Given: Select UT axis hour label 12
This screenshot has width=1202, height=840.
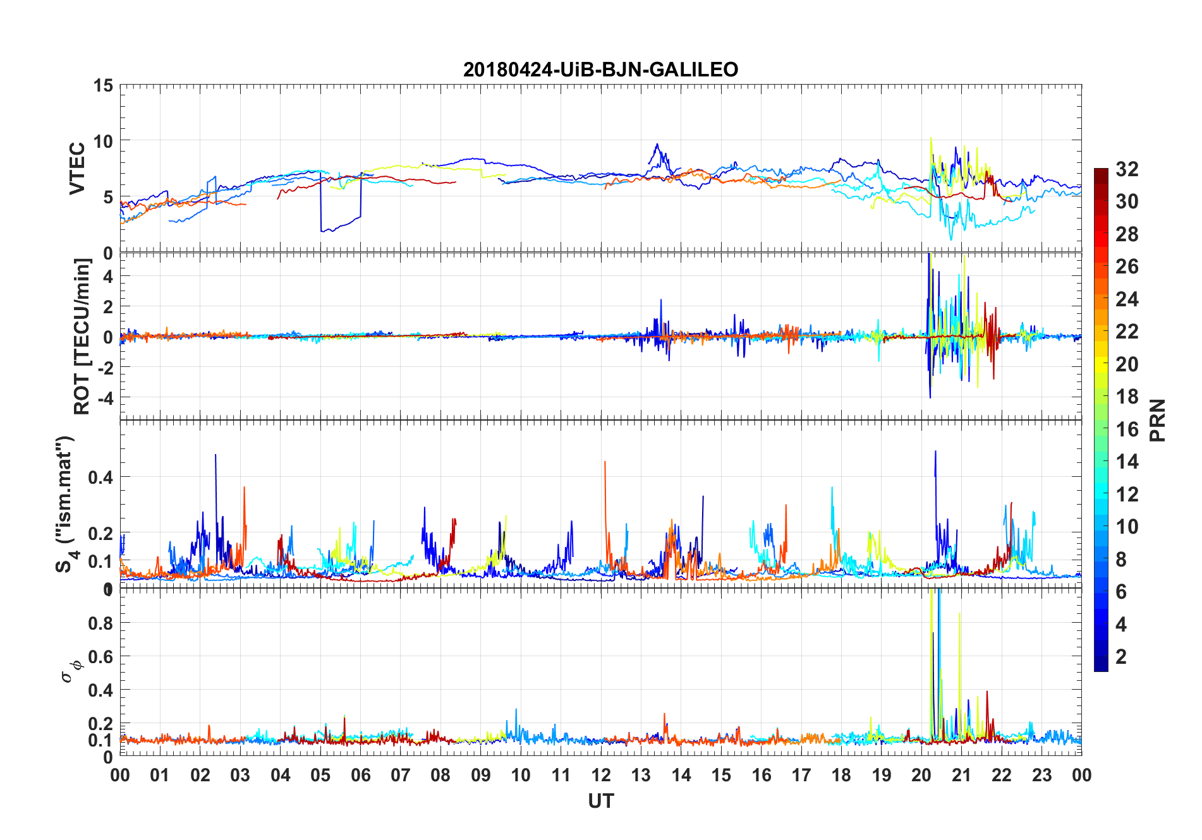Looking at the screenshot, I should [x=601, y=775].
